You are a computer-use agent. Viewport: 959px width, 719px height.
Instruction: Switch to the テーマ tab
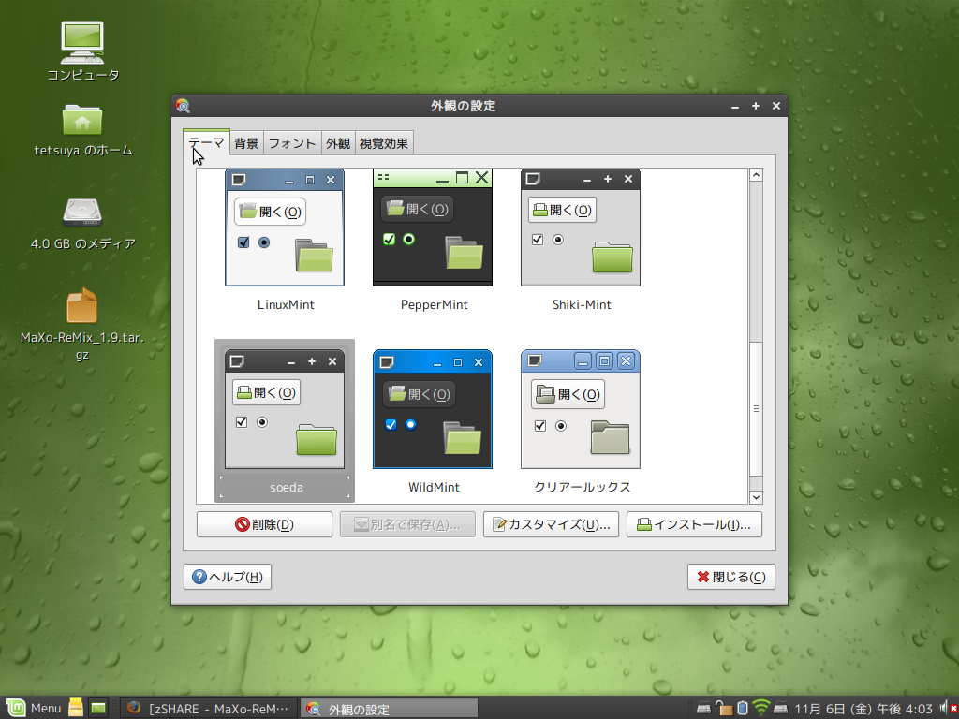[x=207, y=142]
